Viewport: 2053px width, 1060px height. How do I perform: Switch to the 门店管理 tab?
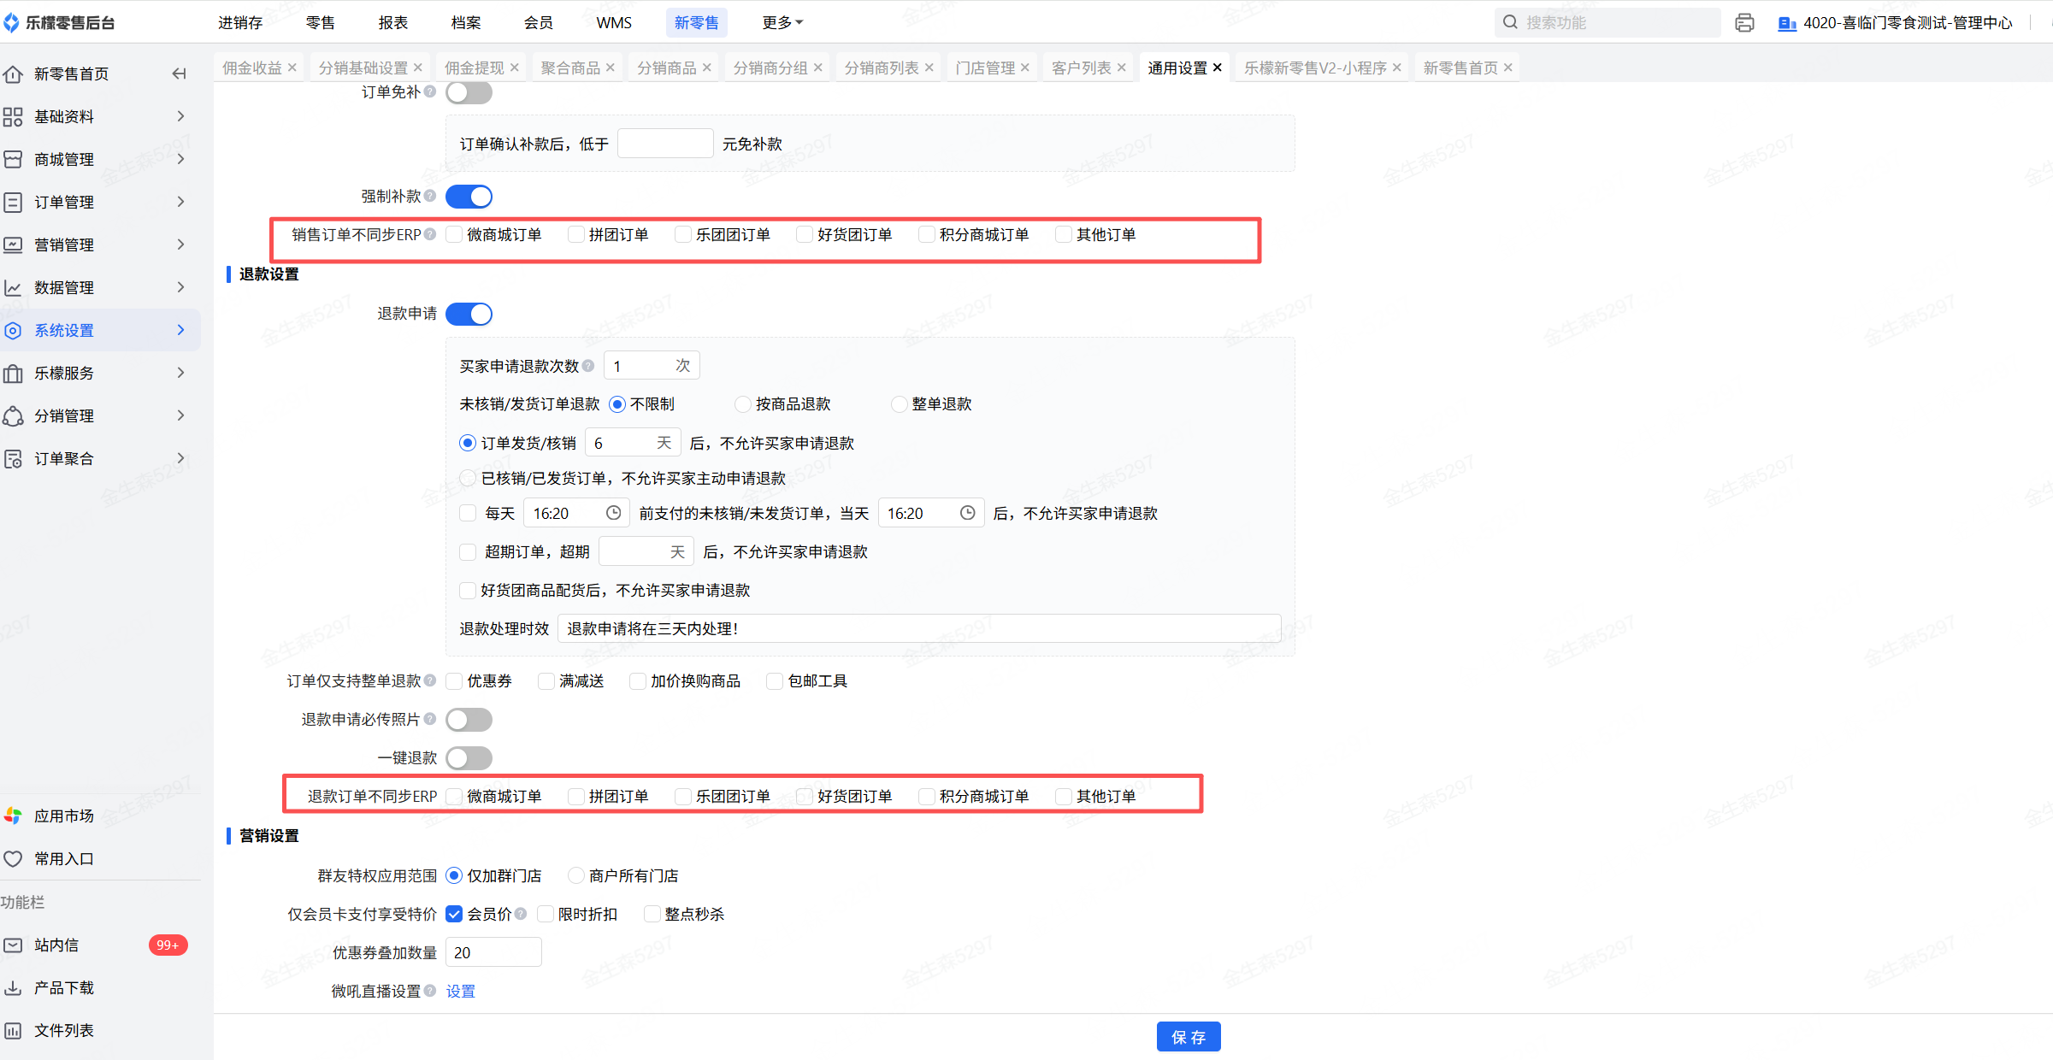[x=984, y=68]
